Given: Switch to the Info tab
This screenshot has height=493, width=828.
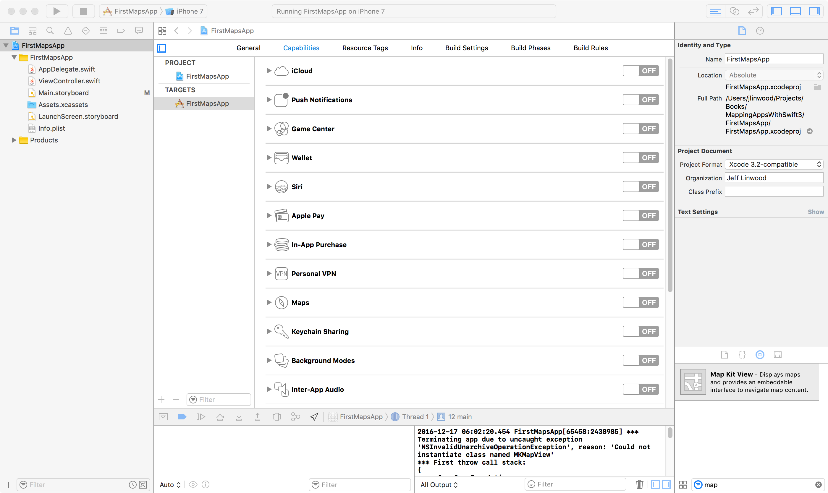Looking at the screenshot, I should point(416,48).
